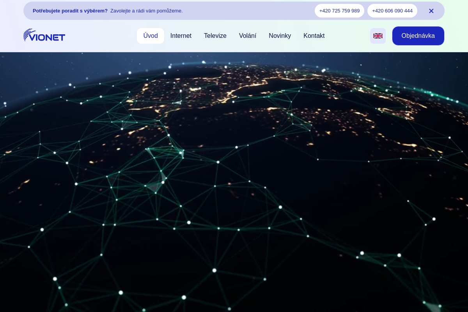
Task: Switch language via the UK flag icon
Action: click(x=378, y=36)
